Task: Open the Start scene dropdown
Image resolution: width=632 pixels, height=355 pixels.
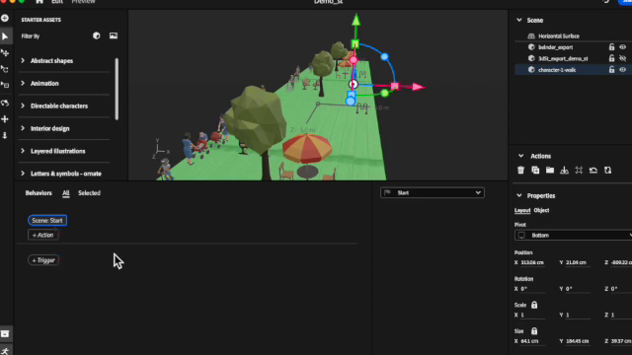Action: pyautogui.click(x=433, y=193)
